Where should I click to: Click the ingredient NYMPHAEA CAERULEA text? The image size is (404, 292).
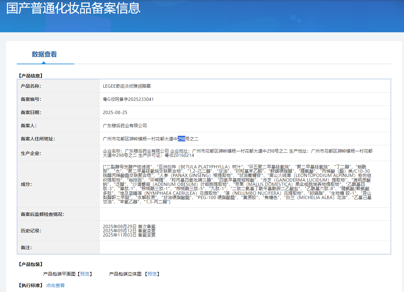(170, 193)
